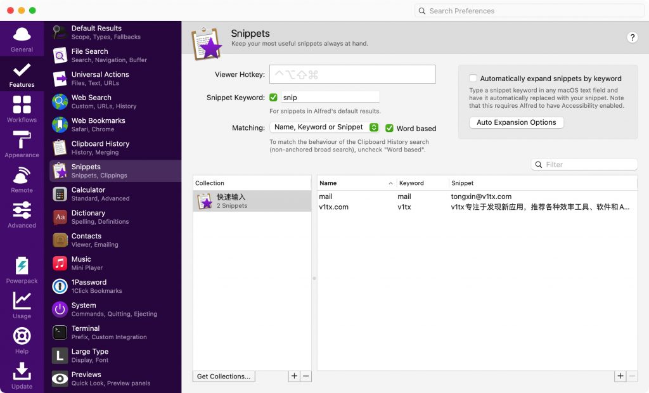Select Universal Actions feature
Image resolution: width=649 pixels, height=393 pixels.
pyautogui.click(x=115, y=78)
